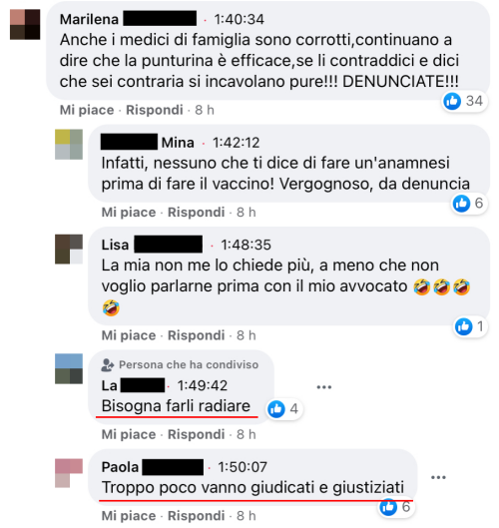The height and width of the screenshot is (528, 499).
Task: Open the three-dot menu next to La's comment
Action: [324, 387]
